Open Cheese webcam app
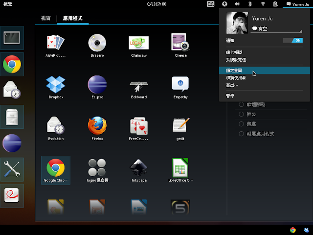The image size is (313, 235). (180, 46)
